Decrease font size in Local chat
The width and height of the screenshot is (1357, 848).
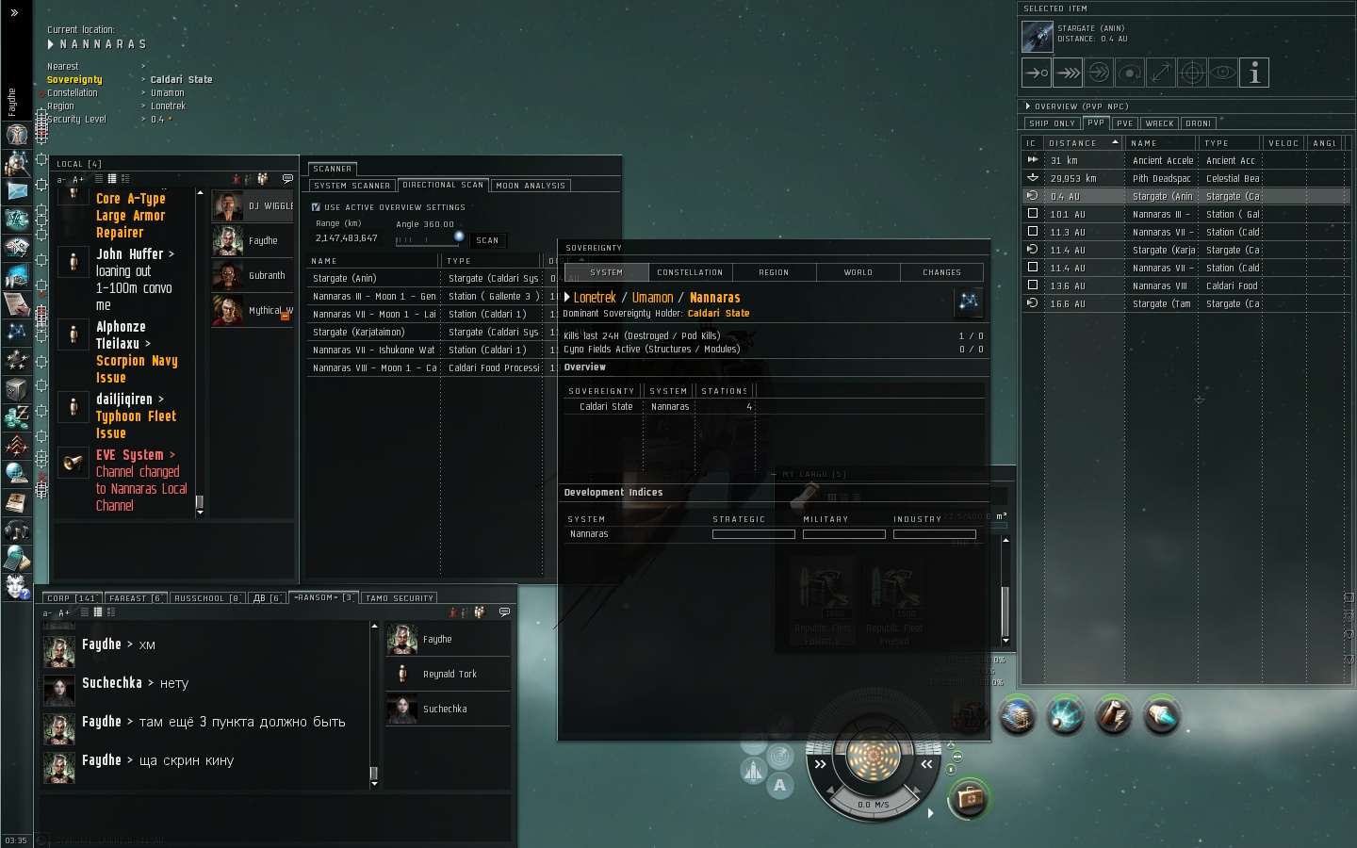pos(61,179)
